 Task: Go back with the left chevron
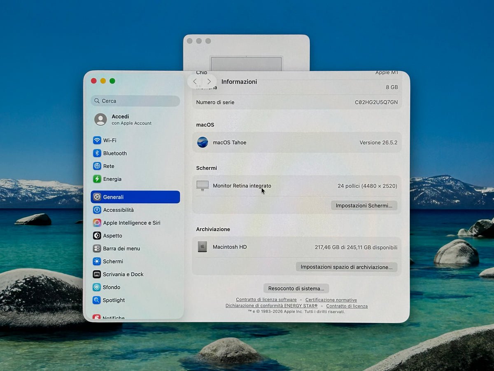pos(195,82)
